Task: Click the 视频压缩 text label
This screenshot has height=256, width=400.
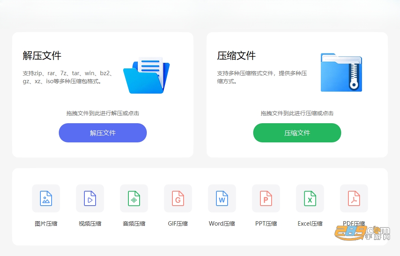Action: (x=90, y=224)
